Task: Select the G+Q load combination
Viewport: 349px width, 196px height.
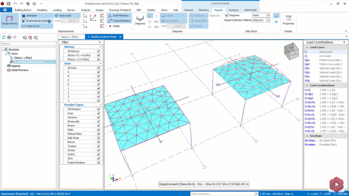Action: [325, 90]
